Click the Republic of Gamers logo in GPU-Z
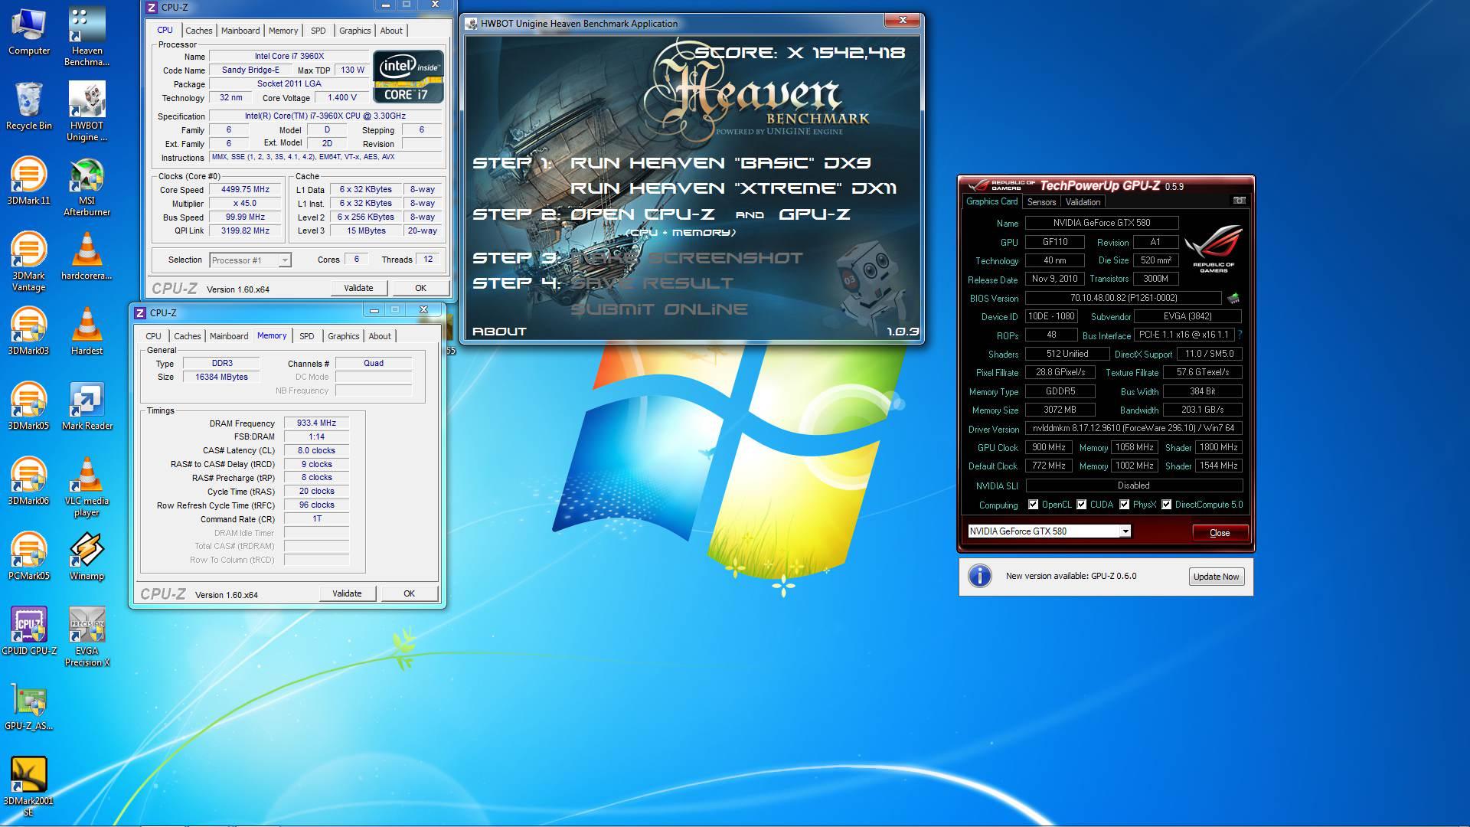1470x827 pixels. (1214, 249)
